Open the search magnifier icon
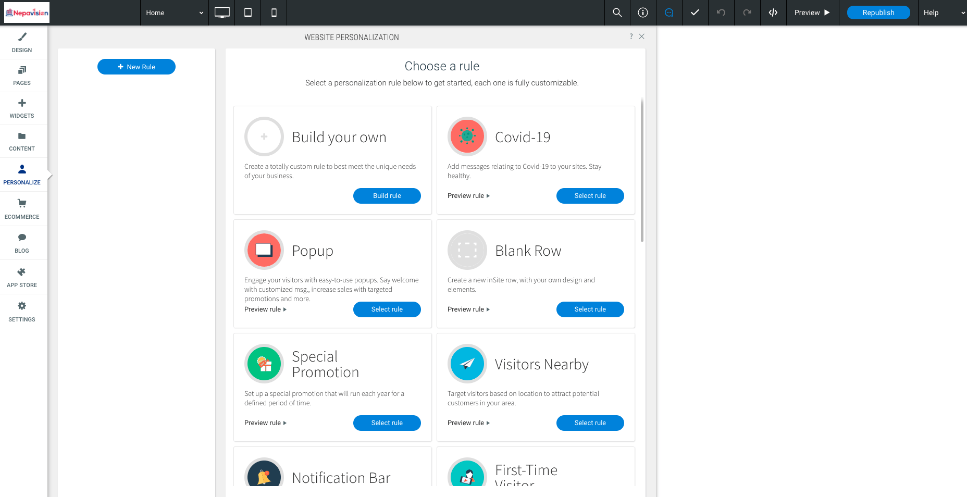The image size is (967, 497). (x=617, y=13)
